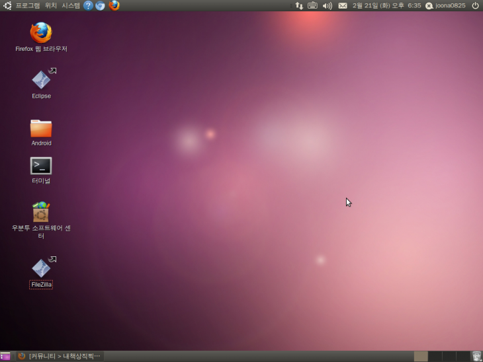Screen dimensions: 483x362
Task: Click the date and time clock
Action: coord(386,5)
